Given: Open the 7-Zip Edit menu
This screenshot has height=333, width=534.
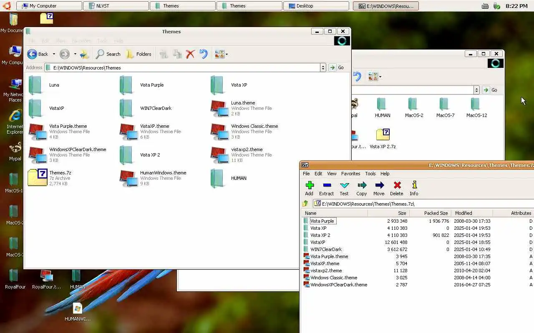Looking at the screenshot, I should (x=318, y=174).
